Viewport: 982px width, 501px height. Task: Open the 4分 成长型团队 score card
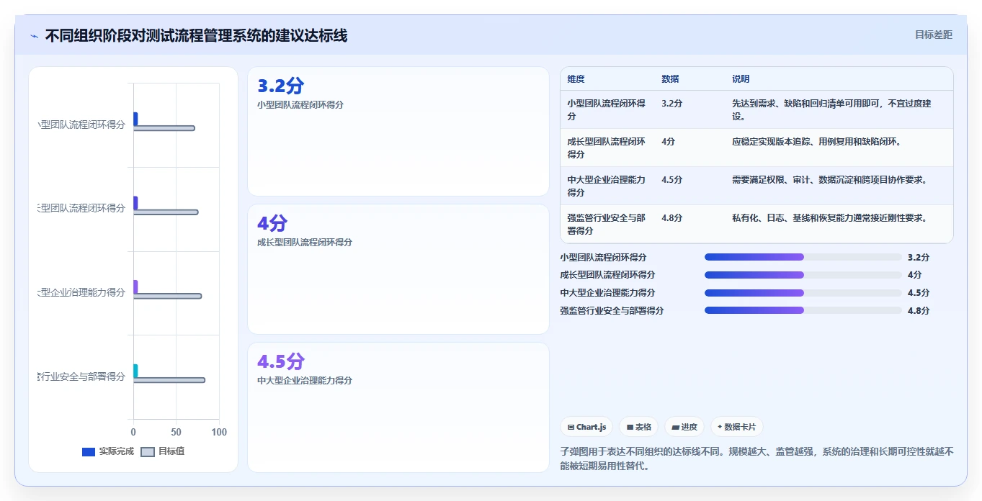(398, 269)
